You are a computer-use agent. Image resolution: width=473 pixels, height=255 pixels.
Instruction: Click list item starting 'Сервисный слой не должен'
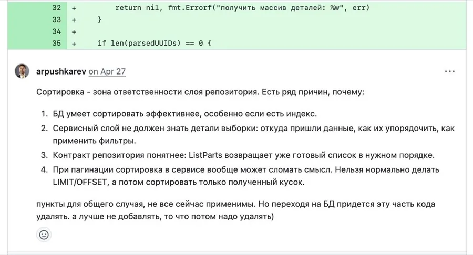(254, 134)
